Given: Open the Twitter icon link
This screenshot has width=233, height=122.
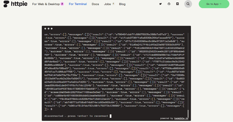Looking at the screenshot, I should 161,4.
